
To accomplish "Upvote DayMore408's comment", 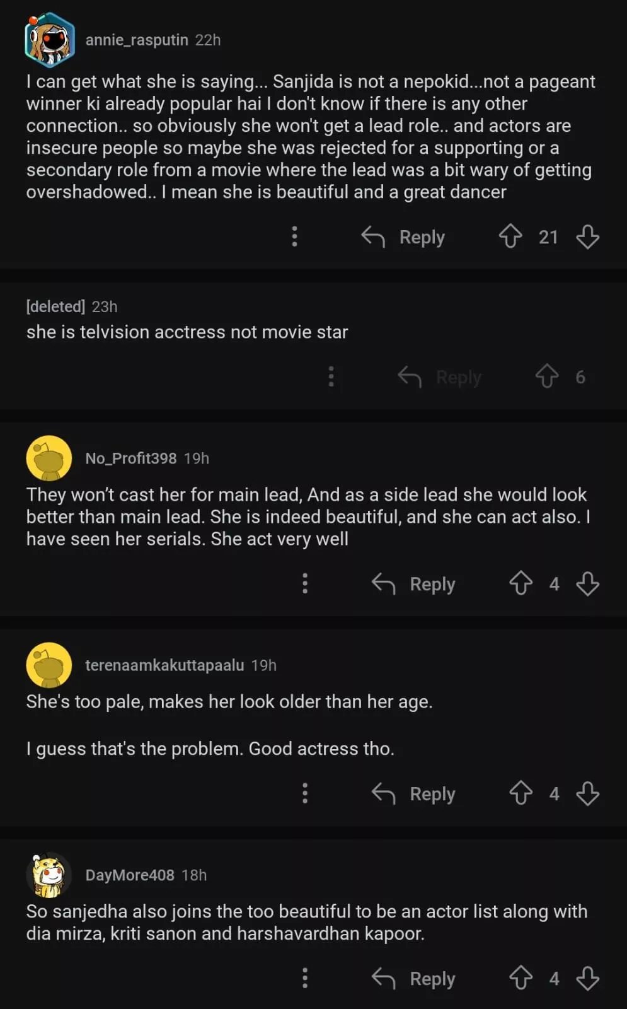I will pos(521,979).
